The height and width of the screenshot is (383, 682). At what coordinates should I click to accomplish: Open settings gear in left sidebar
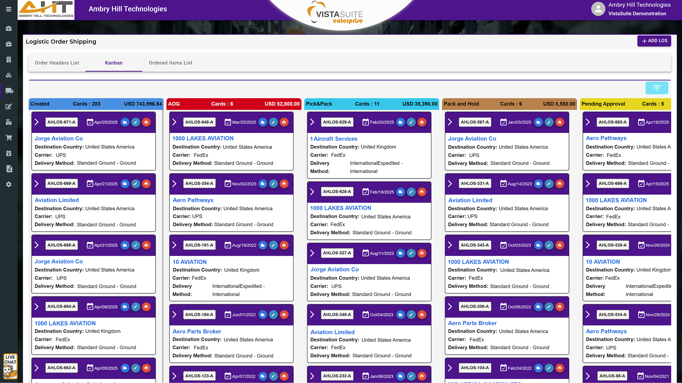coord(9,184)
